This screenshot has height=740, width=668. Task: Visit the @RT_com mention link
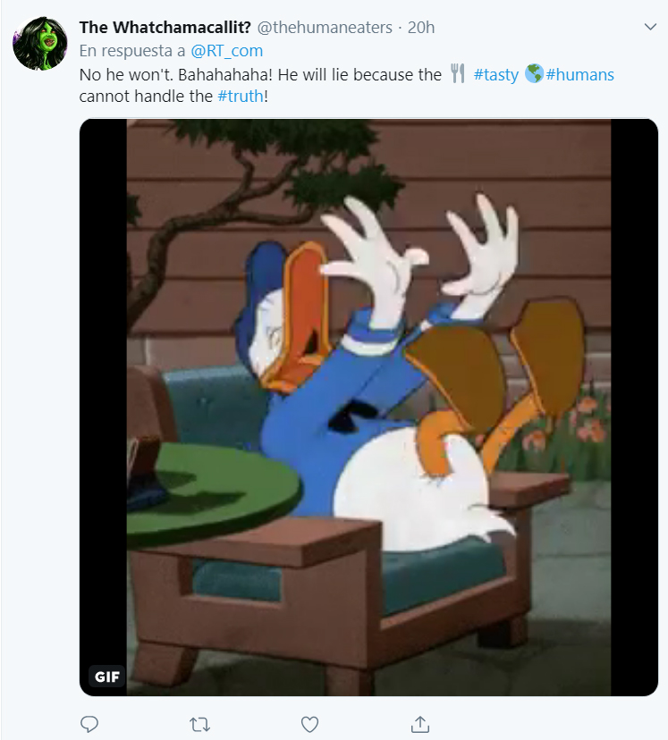[x=226, y=51]
